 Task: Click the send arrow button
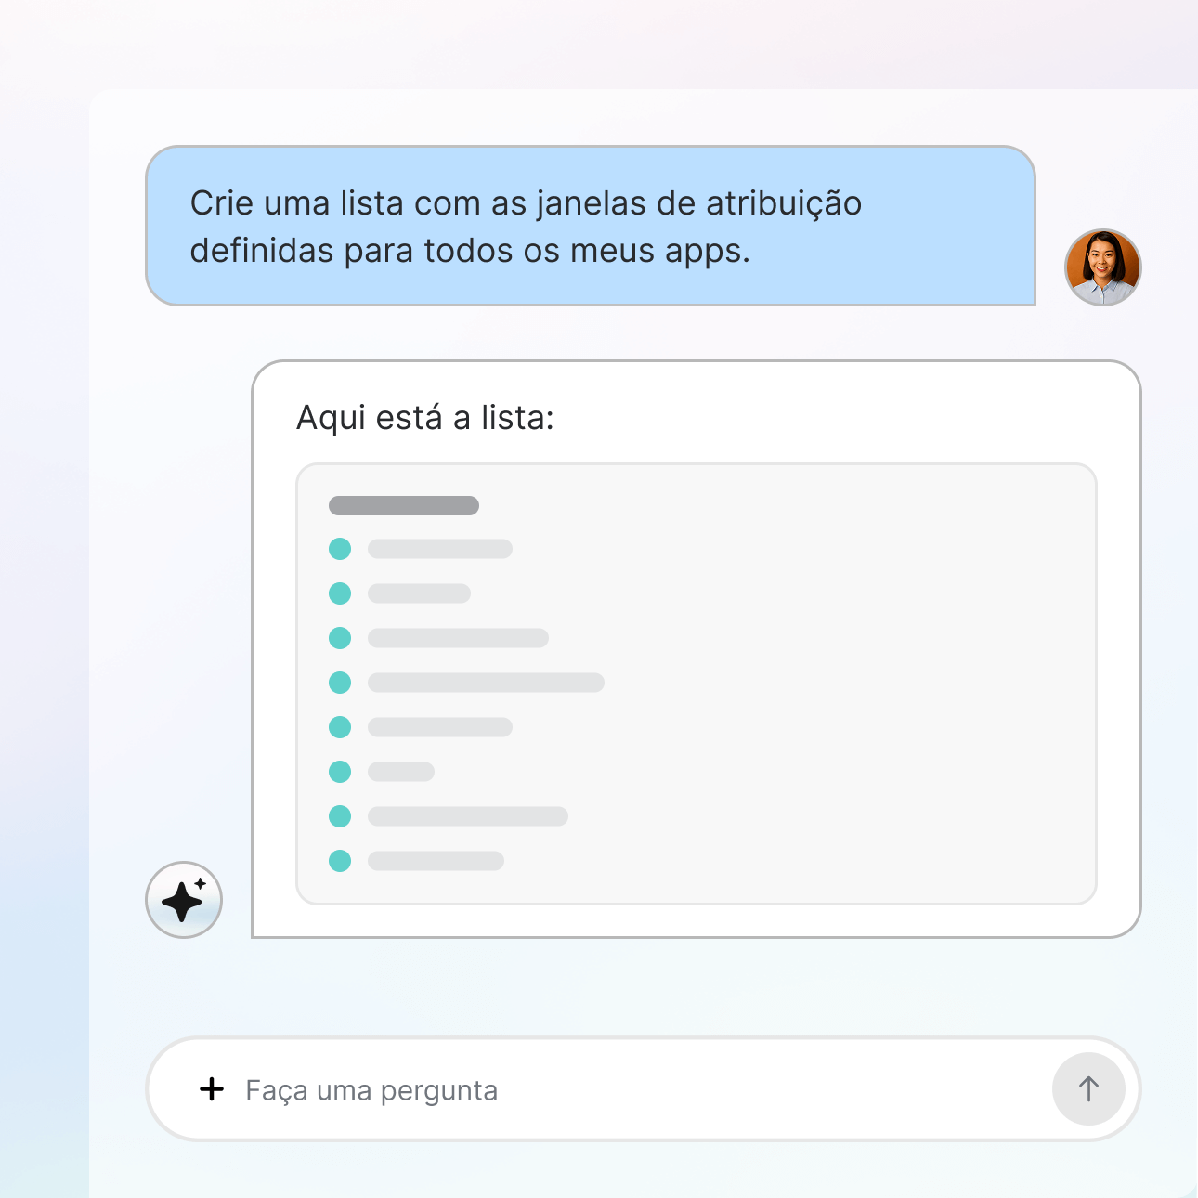1088,1089
